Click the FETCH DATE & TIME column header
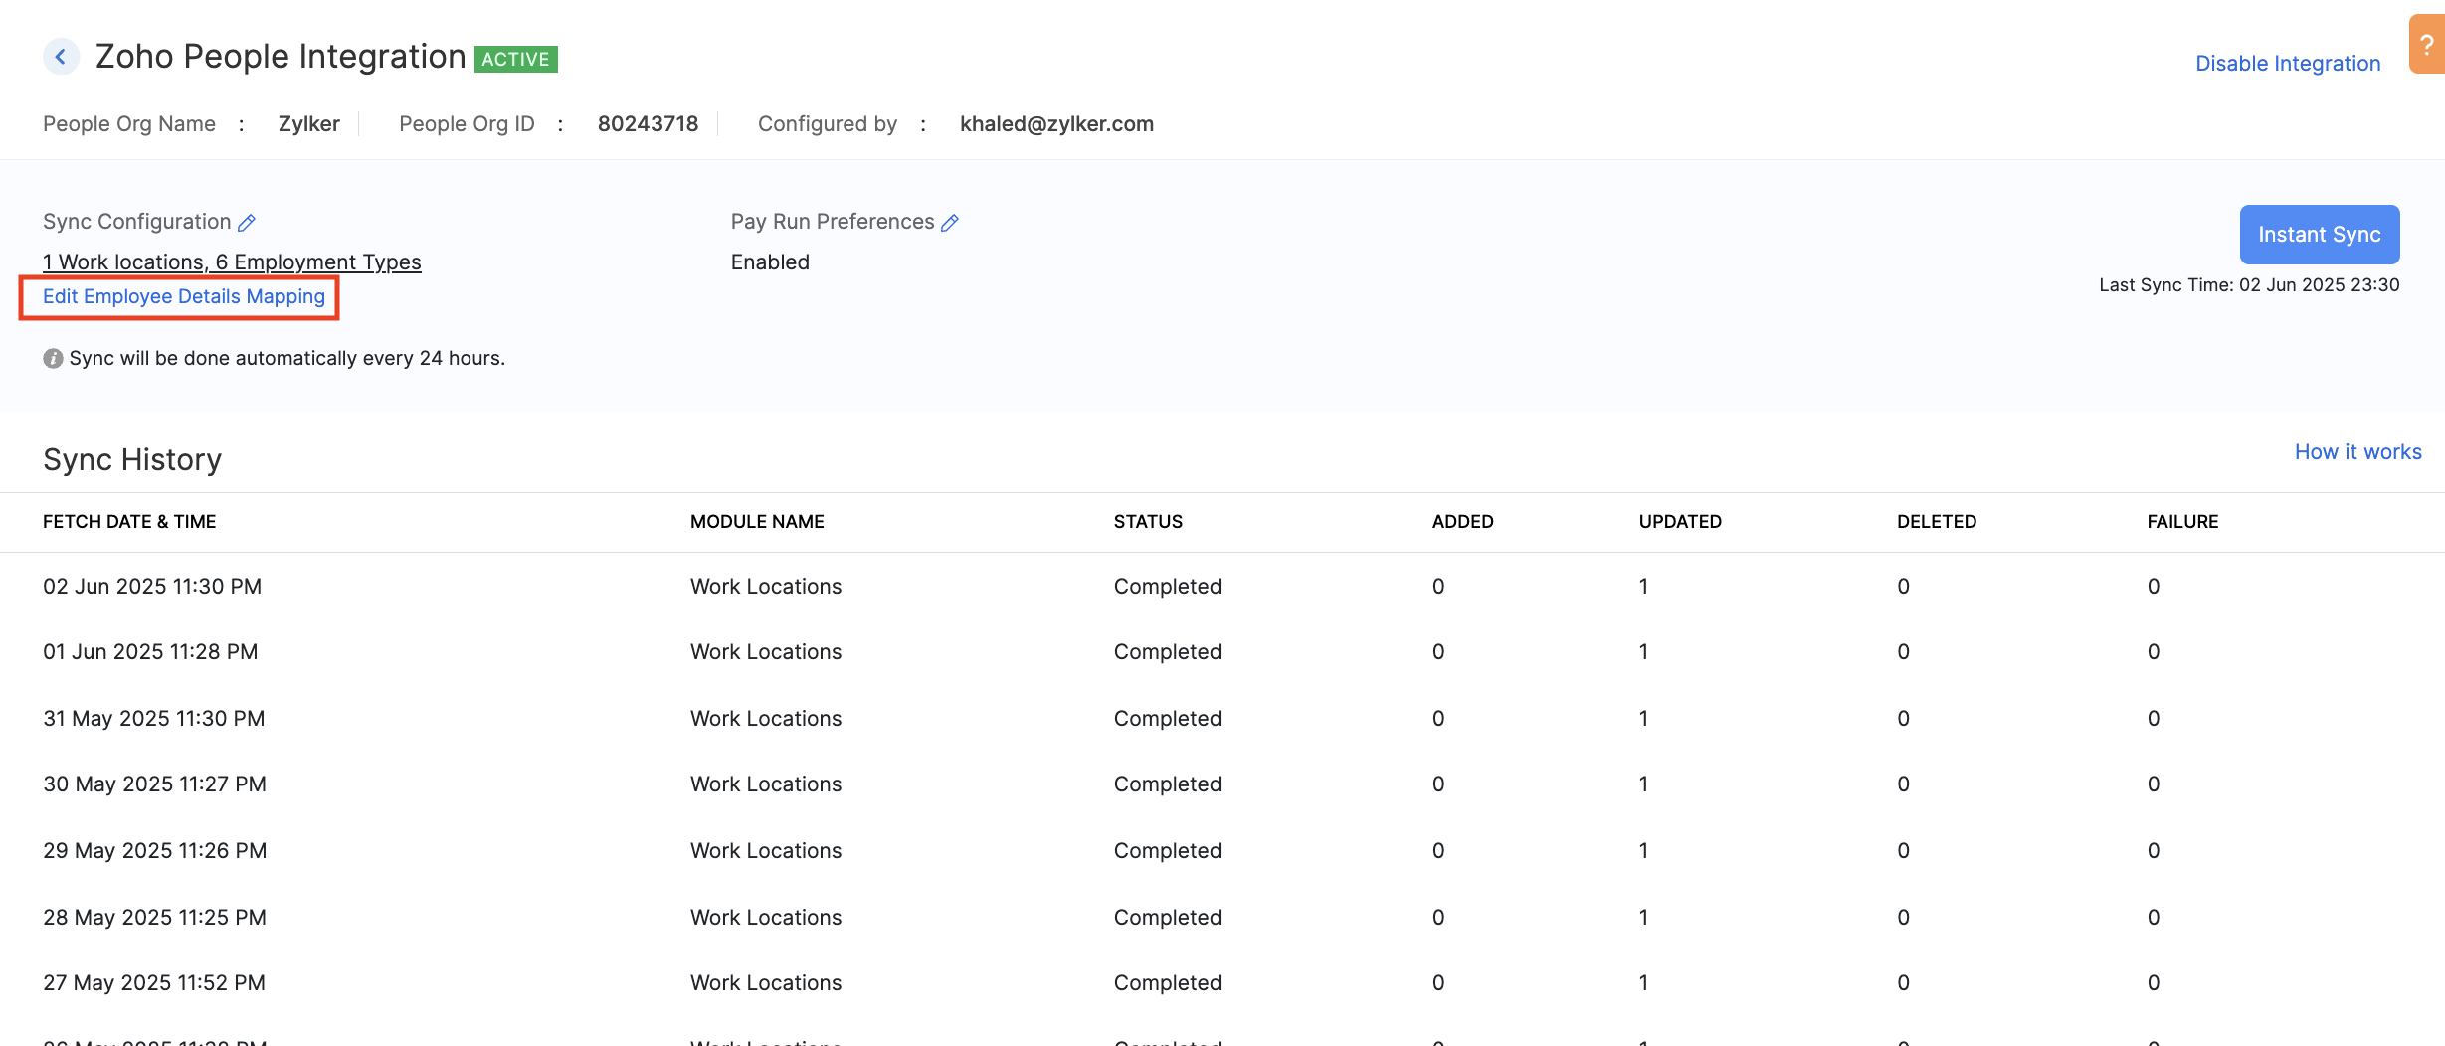The height and width of the screenshot is (1046, 2445). 129,522
